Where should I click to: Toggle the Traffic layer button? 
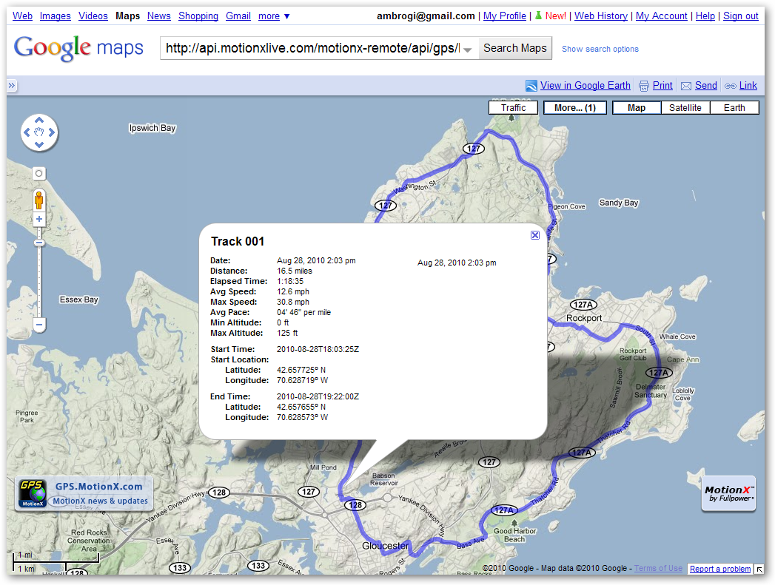pos(513,108)
